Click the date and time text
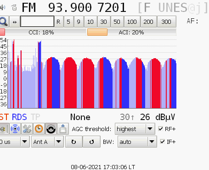209x170 pixels. tap(103, 167)
